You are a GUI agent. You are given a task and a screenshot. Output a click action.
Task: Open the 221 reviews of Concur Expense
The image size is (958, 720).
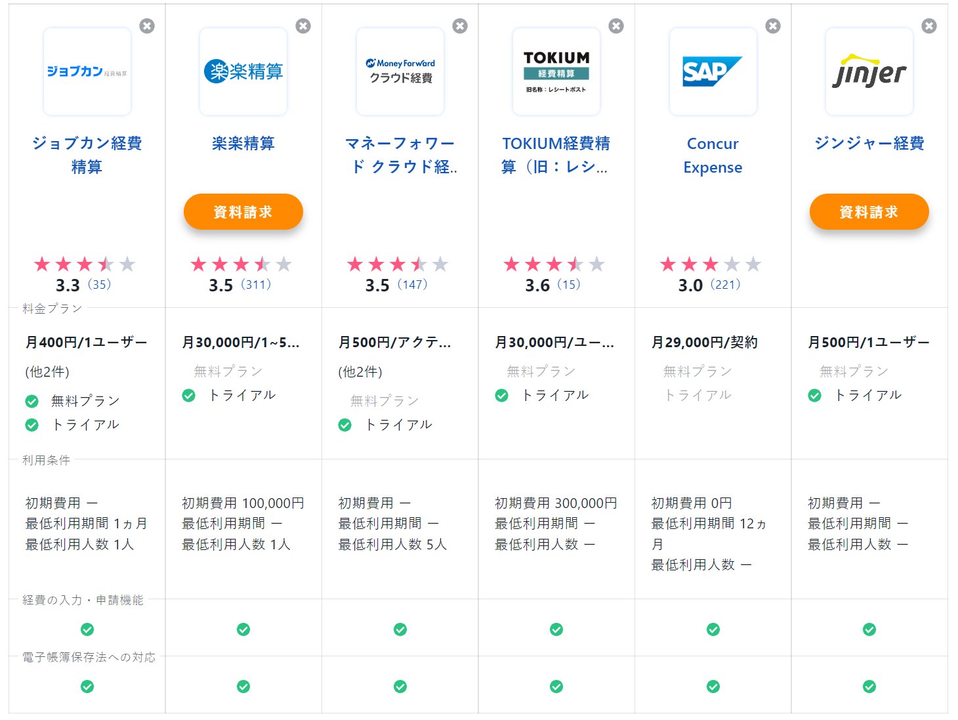[x=726, y=285]
